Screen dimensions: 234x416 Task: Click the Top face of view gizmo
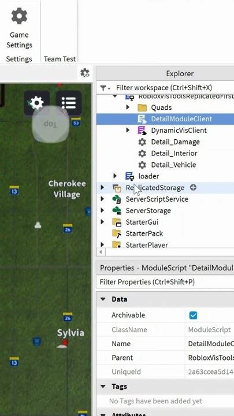50,124
